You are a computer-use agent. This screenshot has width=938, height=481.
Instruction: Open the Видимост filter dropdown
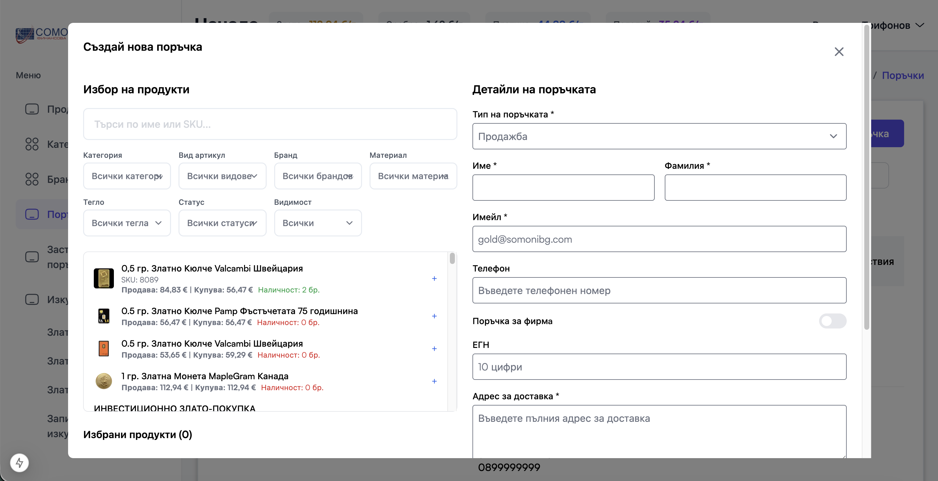click(317, 223)
